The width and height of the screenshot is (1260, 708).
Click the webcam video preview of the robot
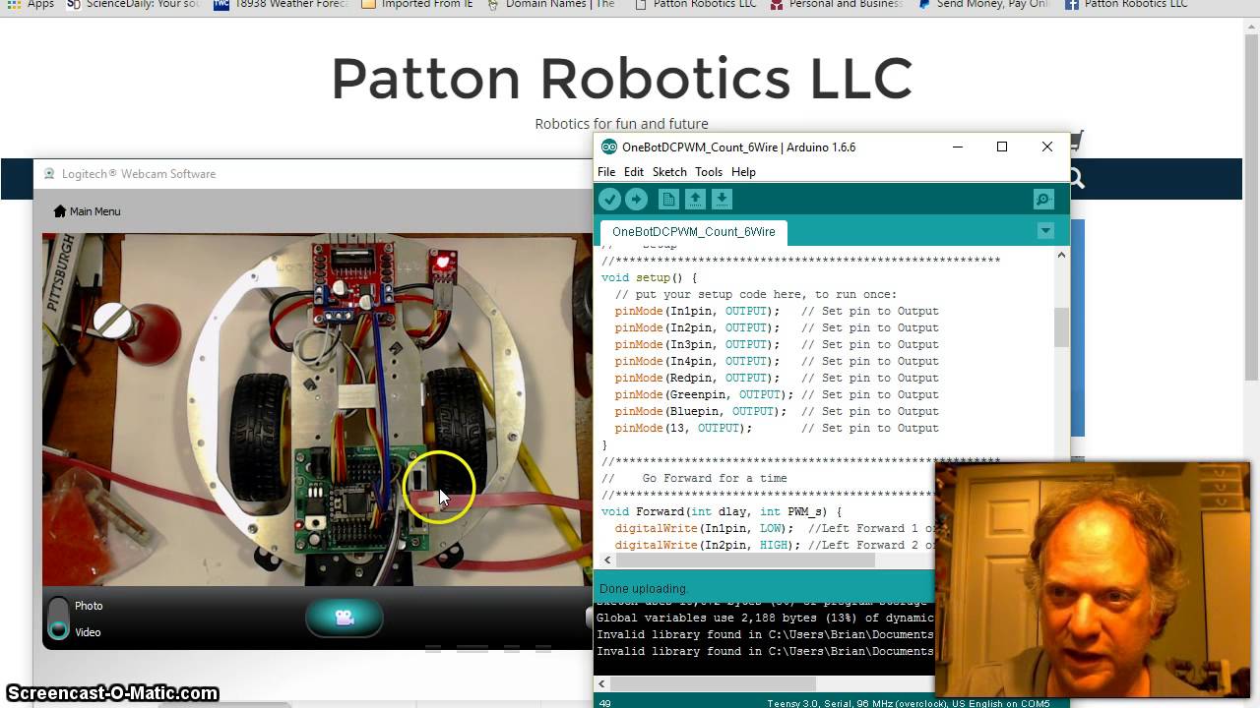click(317, 409)
